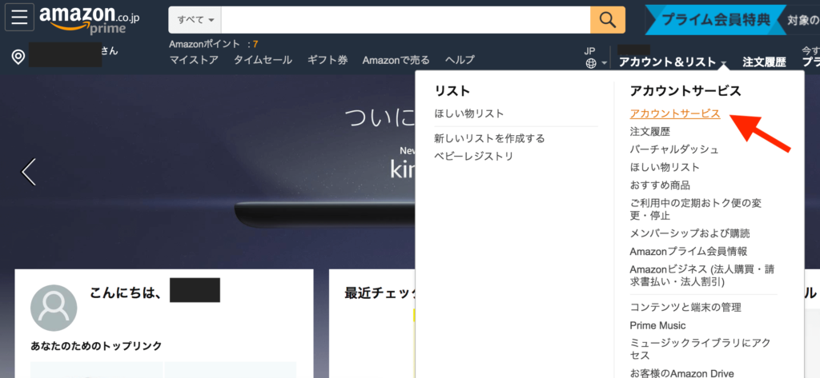Click the search input field

(x=406, y=20)
